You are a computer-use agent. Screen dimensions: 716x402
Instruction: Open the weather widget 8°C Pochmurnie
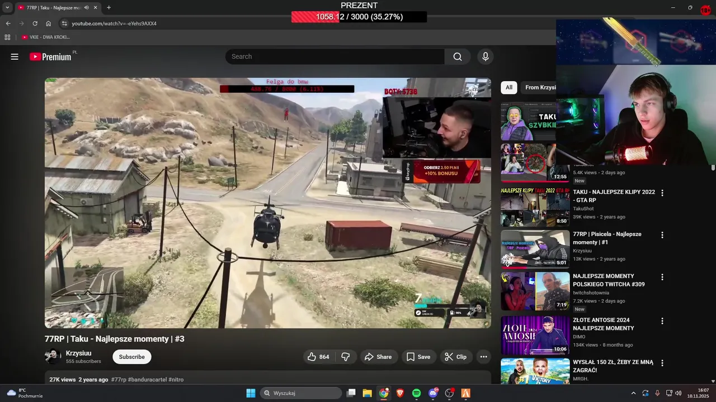pyautogui.click(x=23, y=393)
